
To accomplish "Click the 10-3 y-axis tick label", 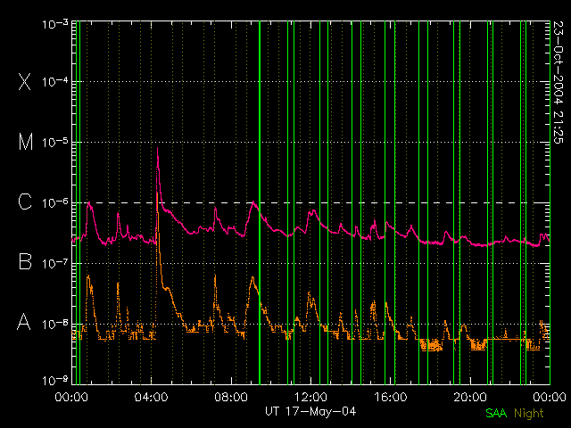I will 55,24.
